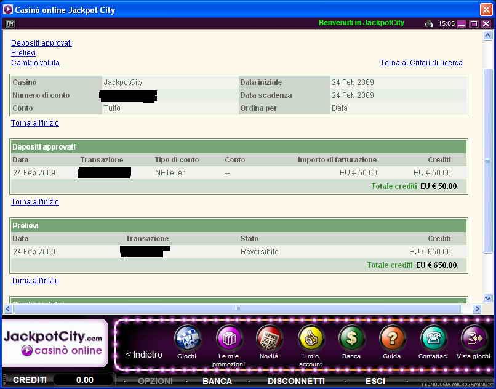496x389 pixels.
Task: Click the Jackpot City title bar app icon
Action: click(x=7, y=9)
